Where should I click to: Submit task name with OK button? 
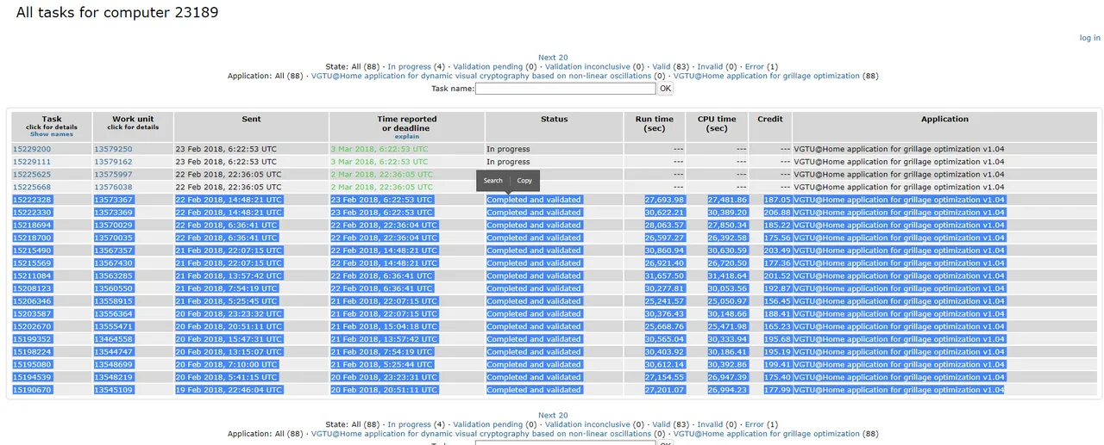point(665,88)
